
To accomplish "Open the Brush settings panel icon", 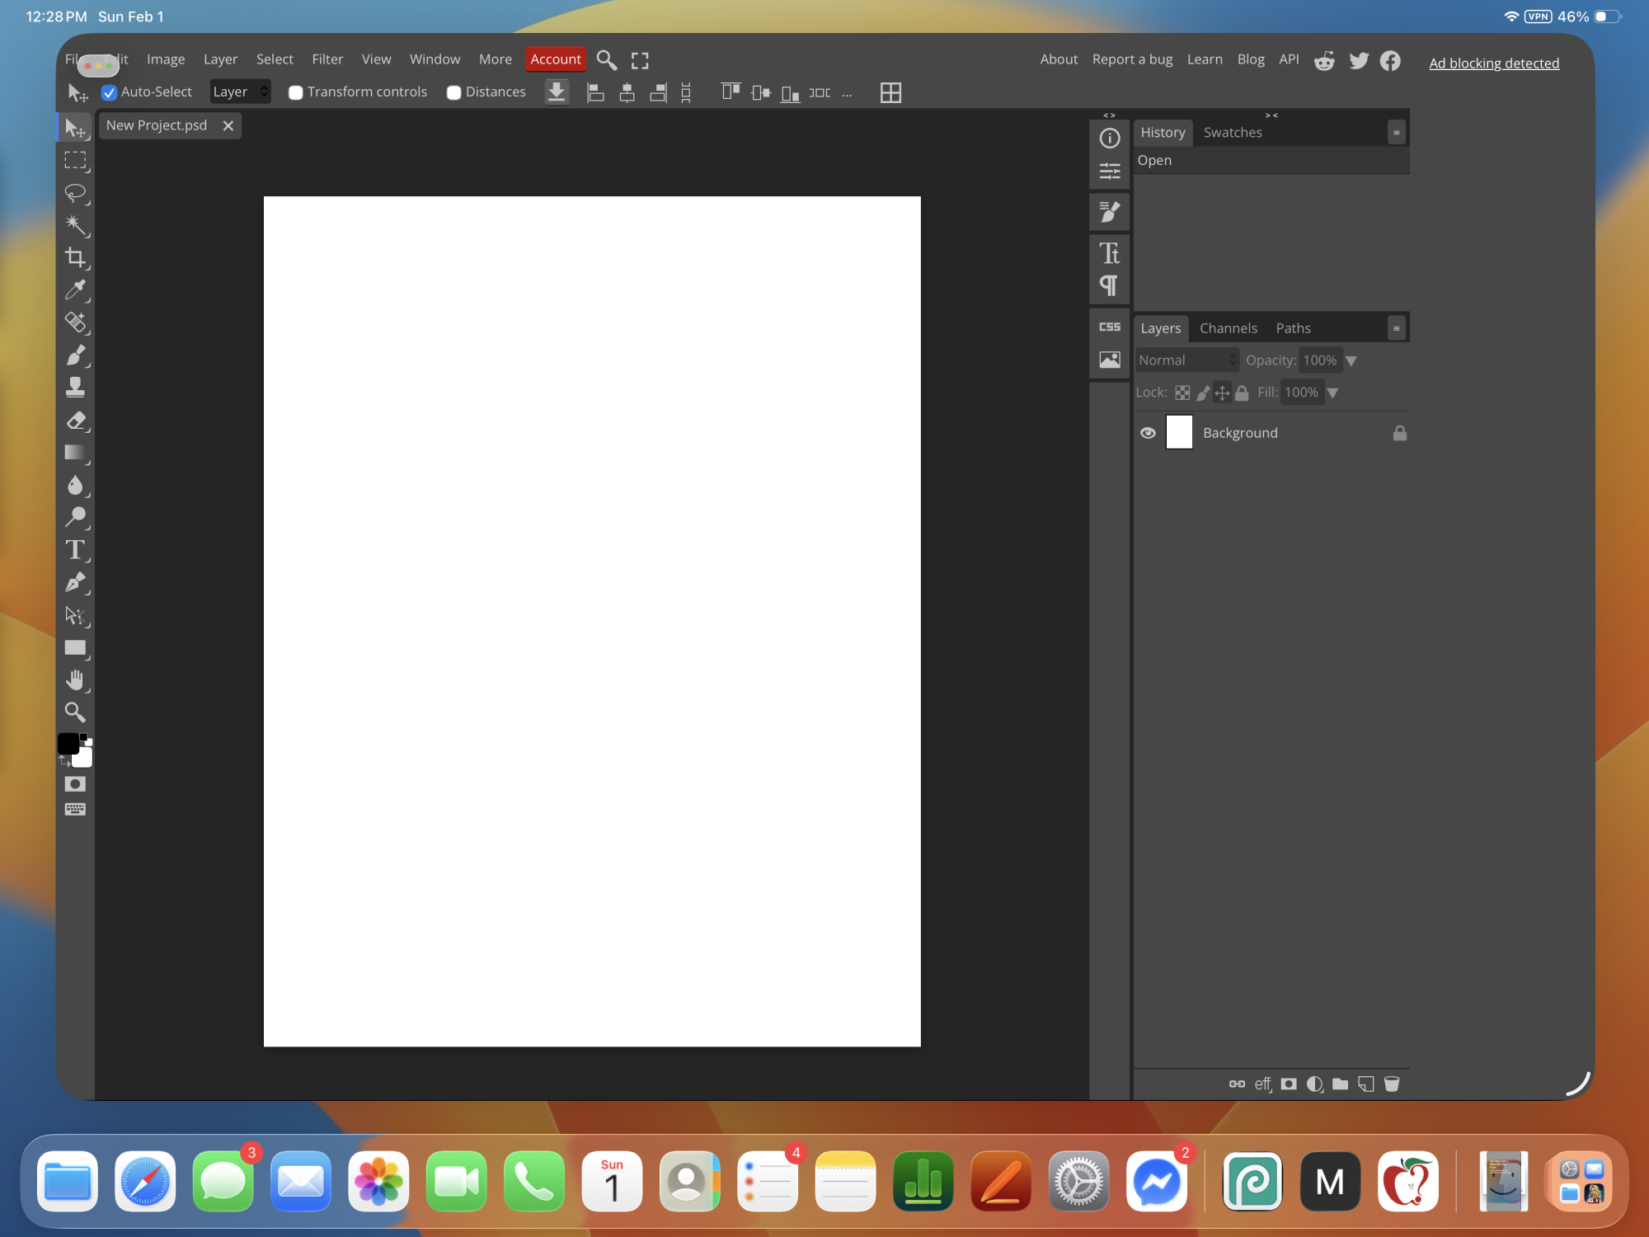I will pos(1110,212).
